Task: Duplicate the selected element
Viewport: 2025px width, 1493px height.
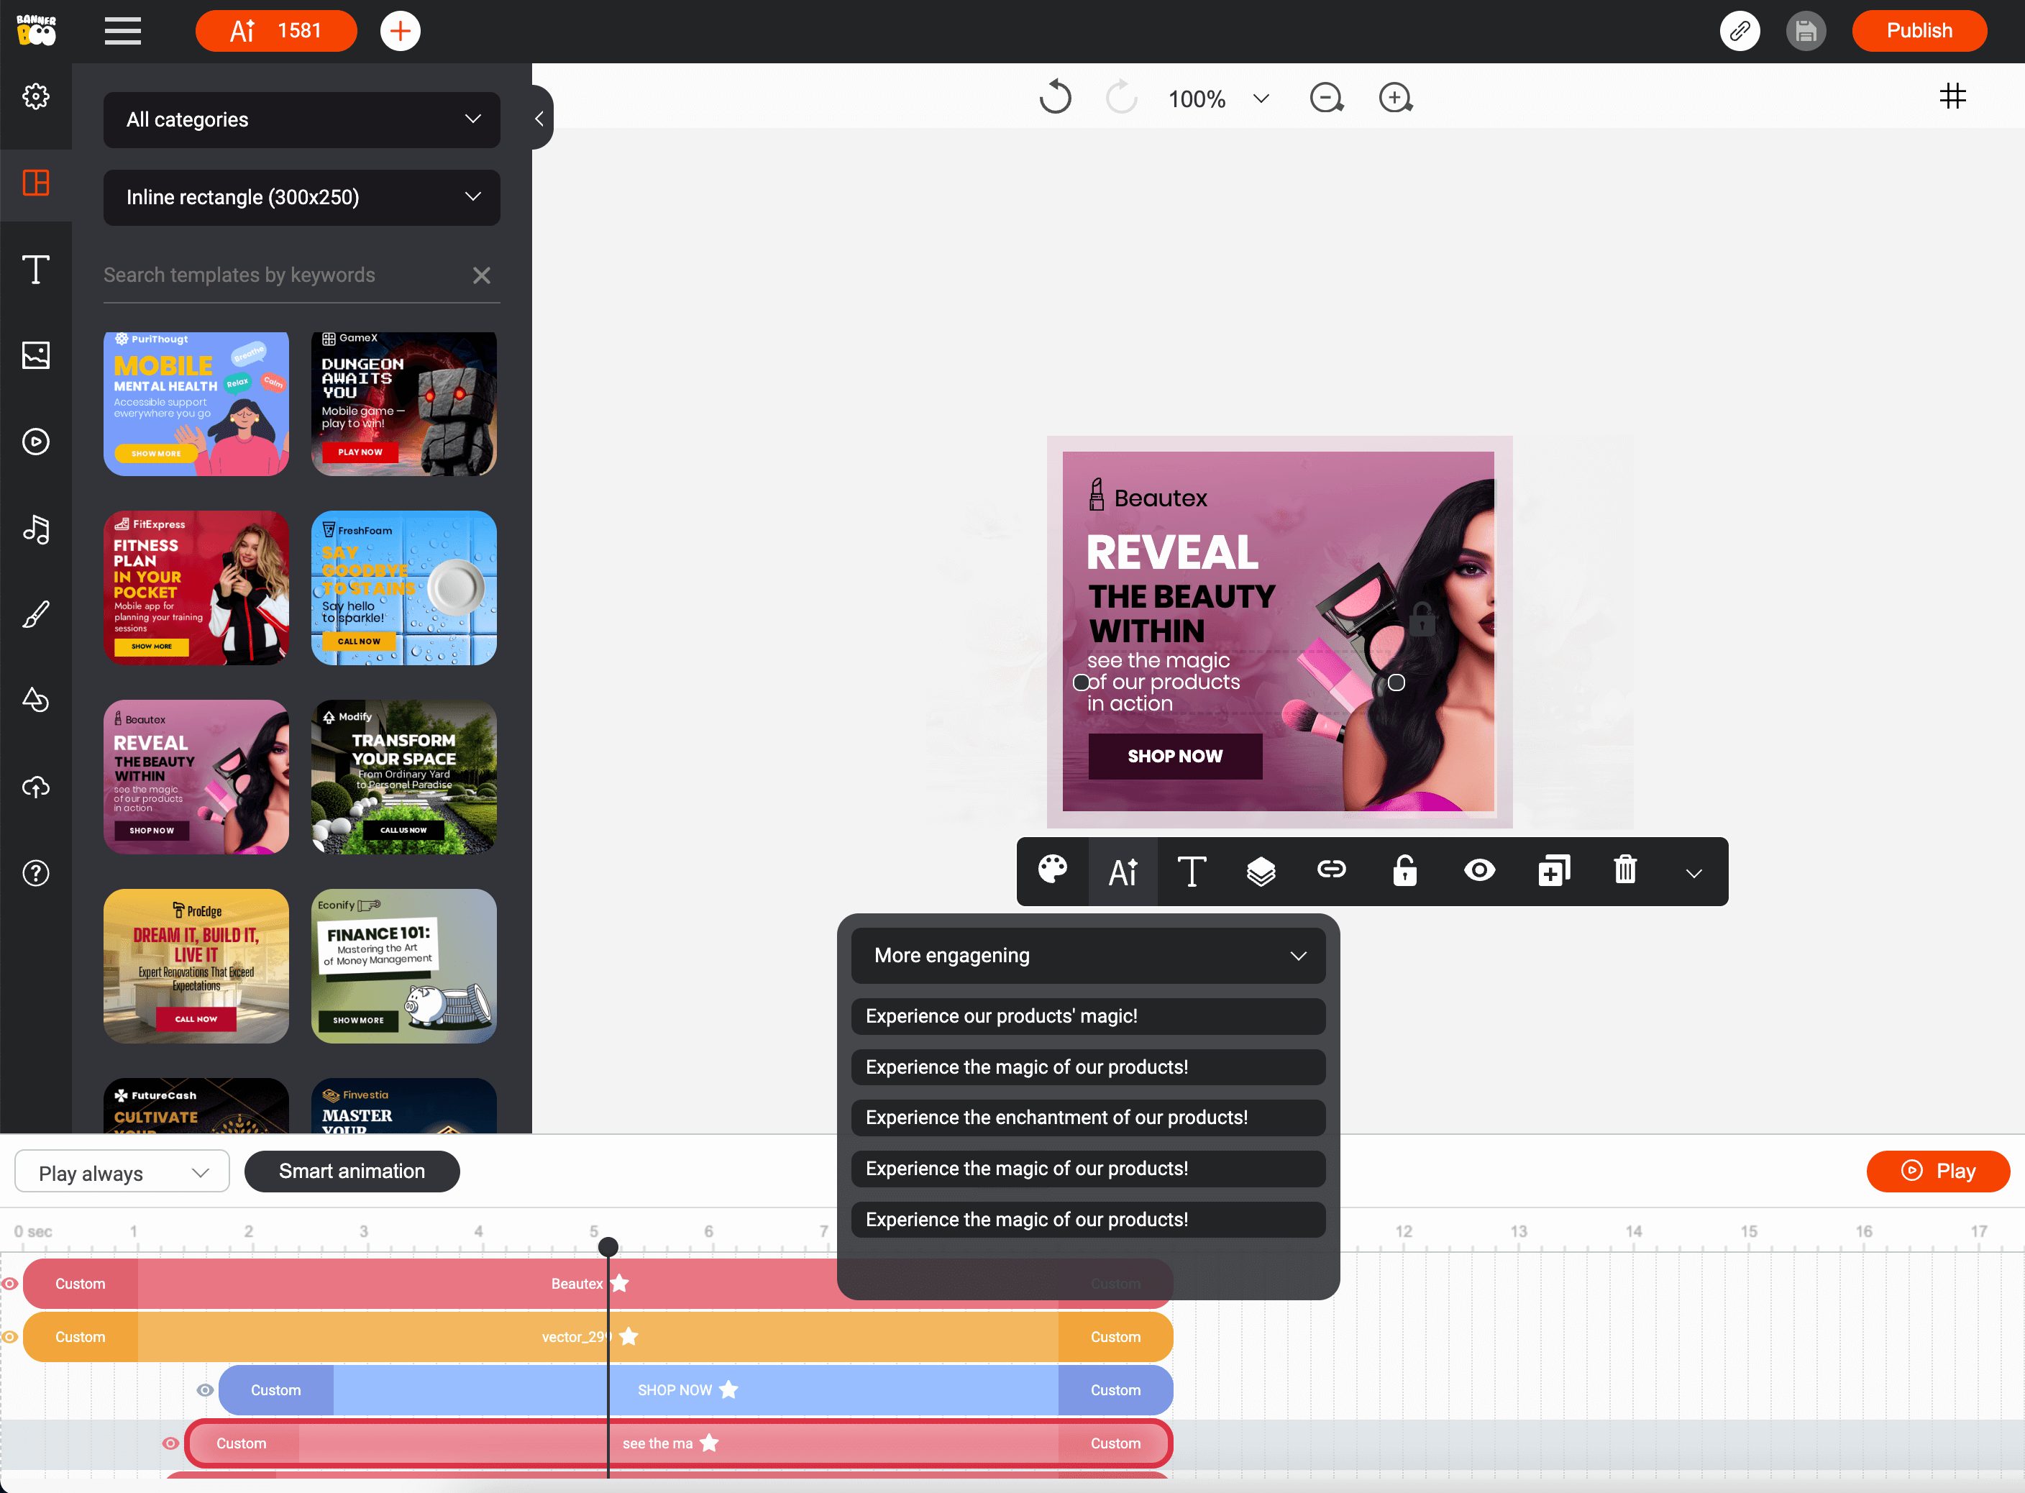Action: tap(1553, 871)
